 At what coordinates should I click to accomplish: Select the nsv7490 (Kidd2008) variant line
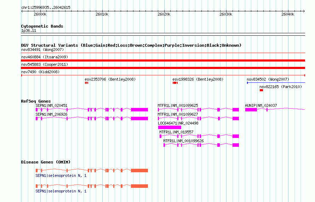(x=163, y=75)
